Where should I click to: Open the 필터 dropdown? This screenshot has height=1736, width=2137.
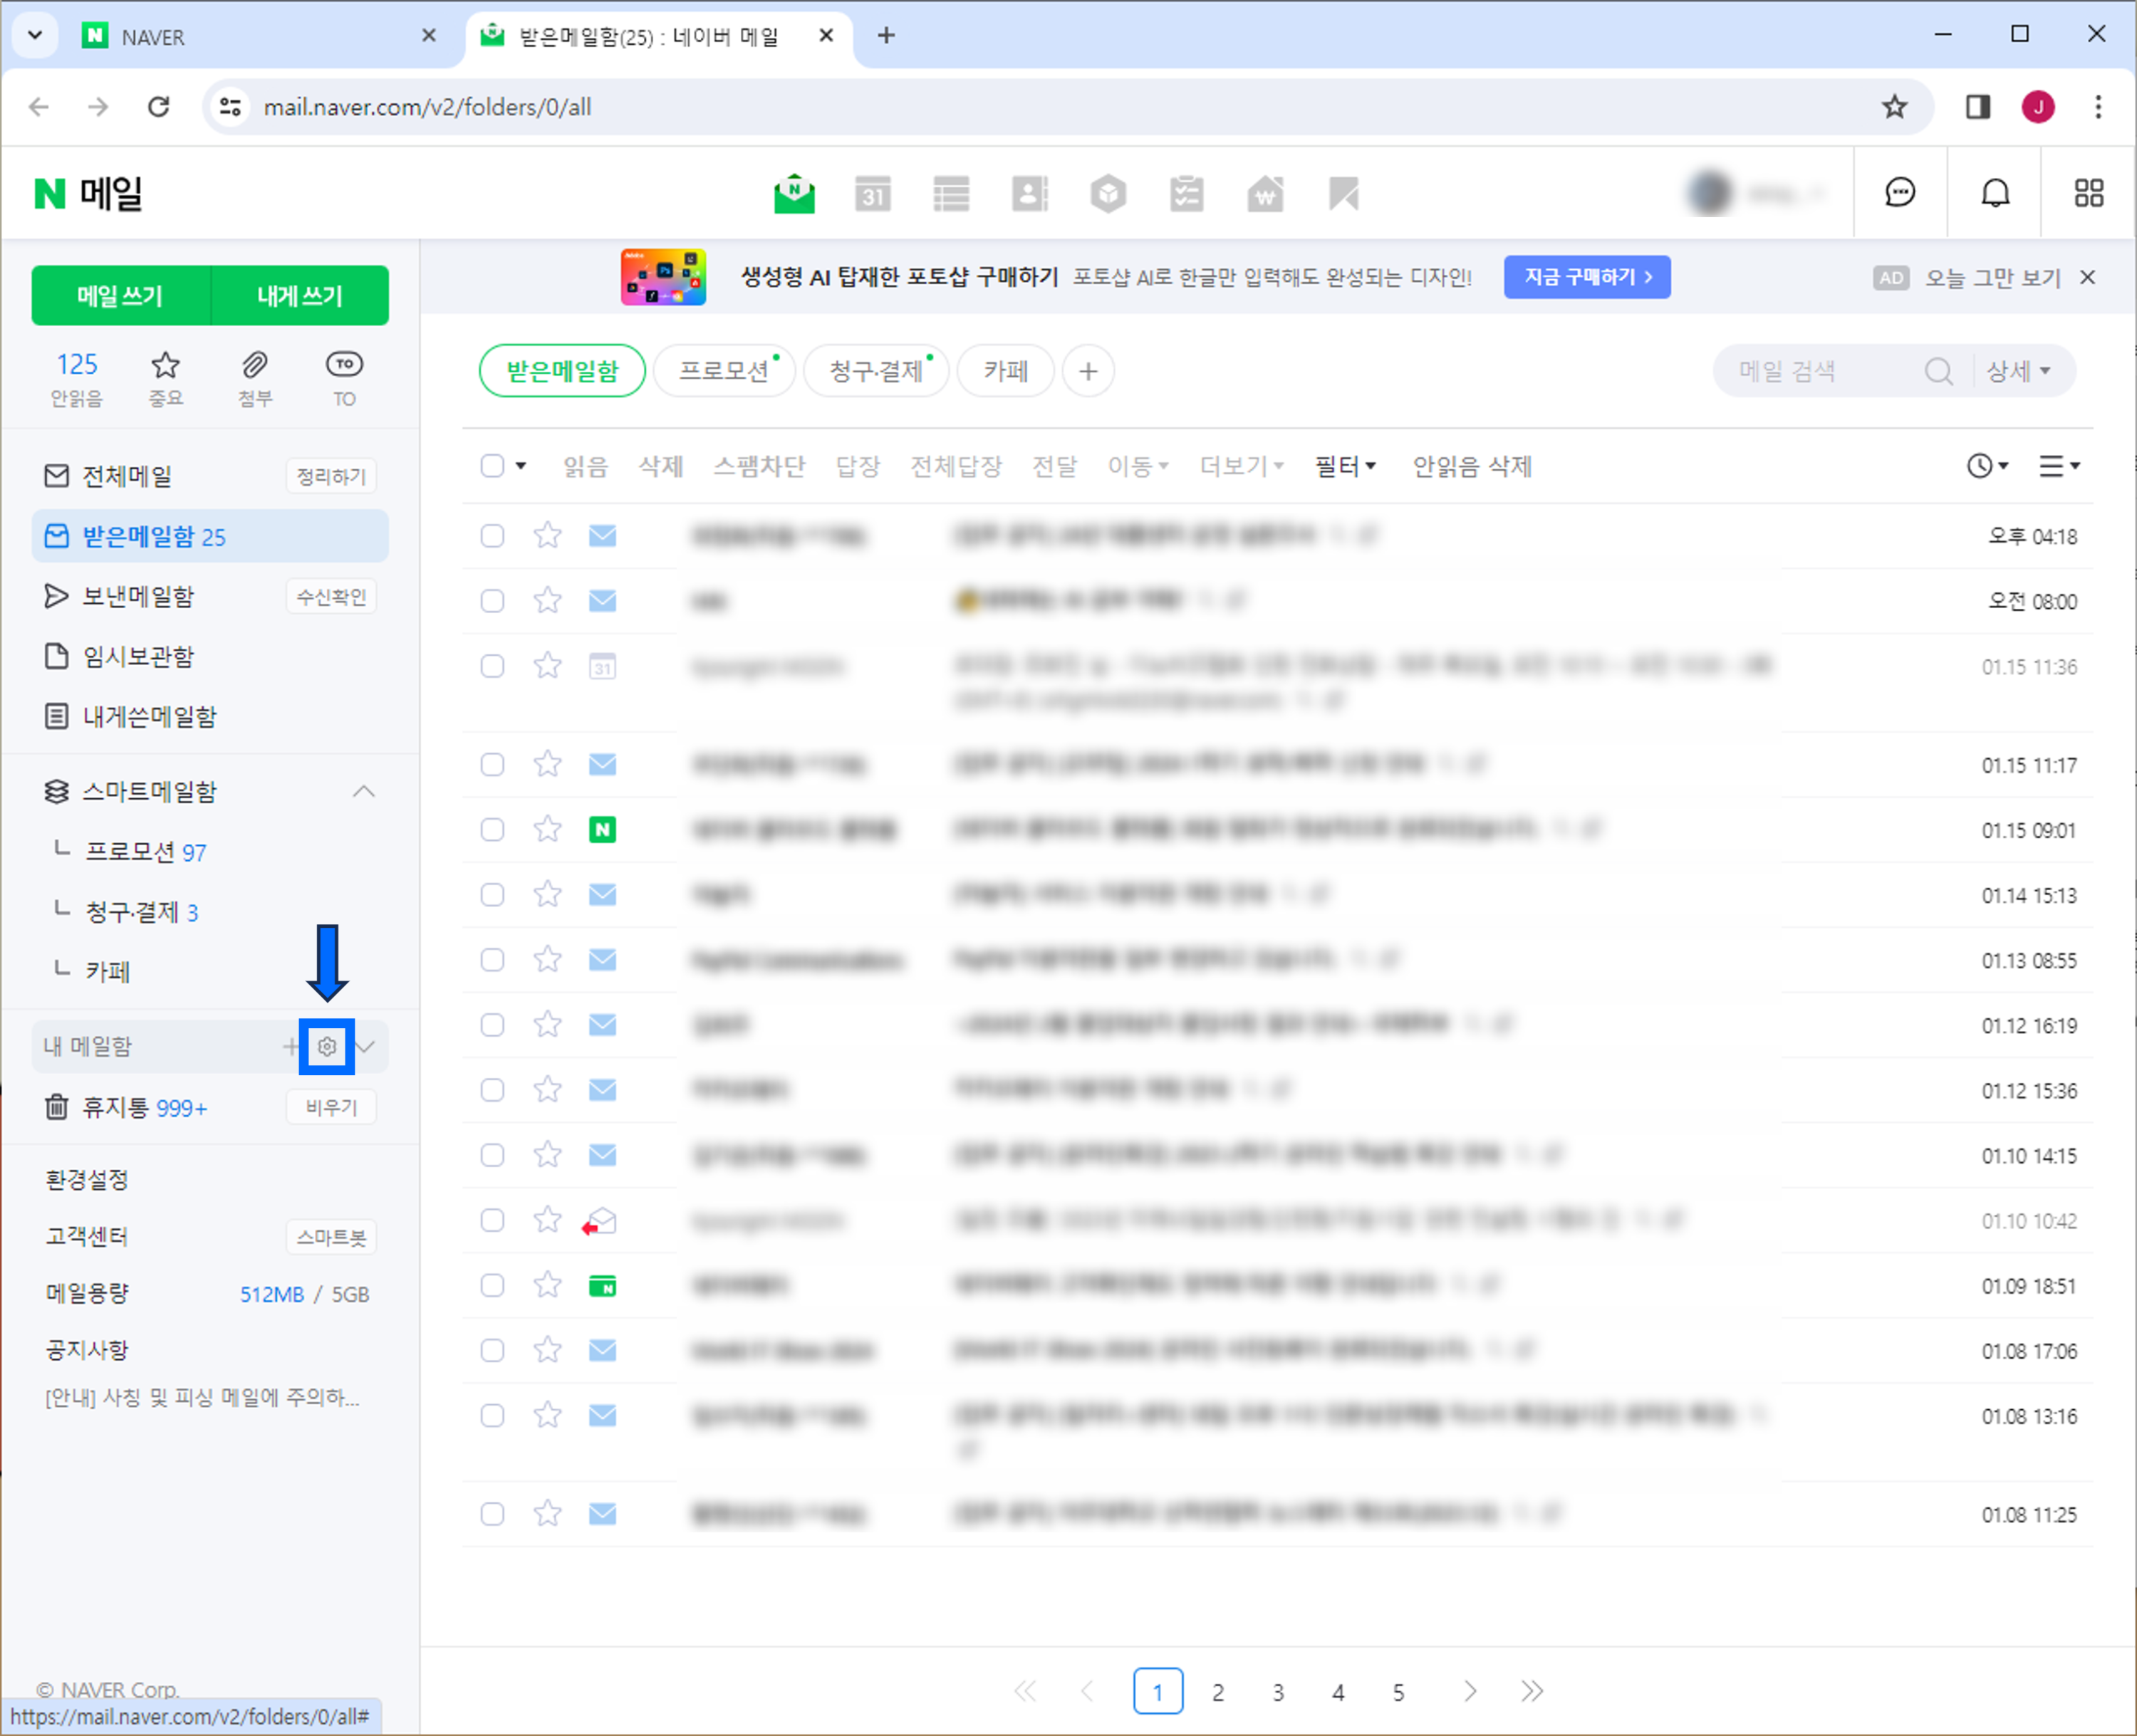coord(1345,466)
